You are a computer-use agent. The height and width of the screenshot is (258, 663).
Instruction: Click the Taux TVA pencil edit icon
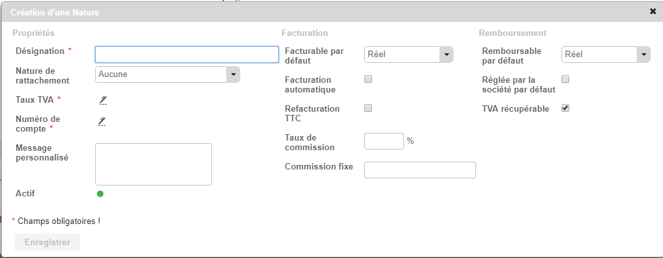(x=102, y=99)
